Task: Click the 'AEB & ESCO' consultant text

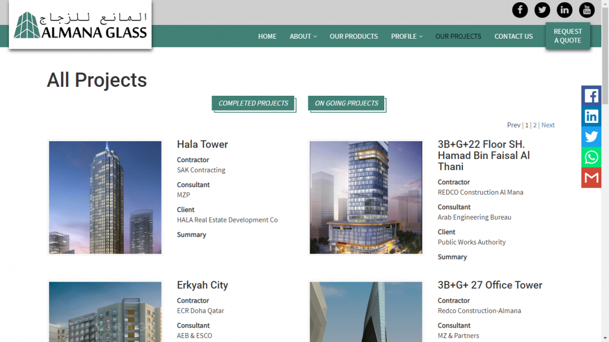Action: (x=194, y=336)
